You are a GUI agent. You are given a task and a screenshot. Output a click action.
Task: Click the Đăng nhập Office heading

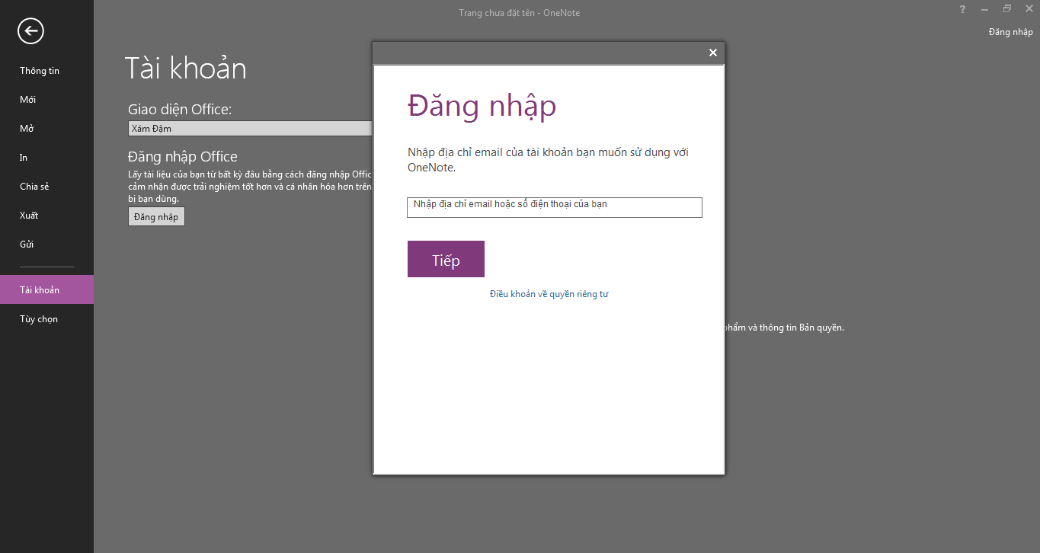(183, 157)
